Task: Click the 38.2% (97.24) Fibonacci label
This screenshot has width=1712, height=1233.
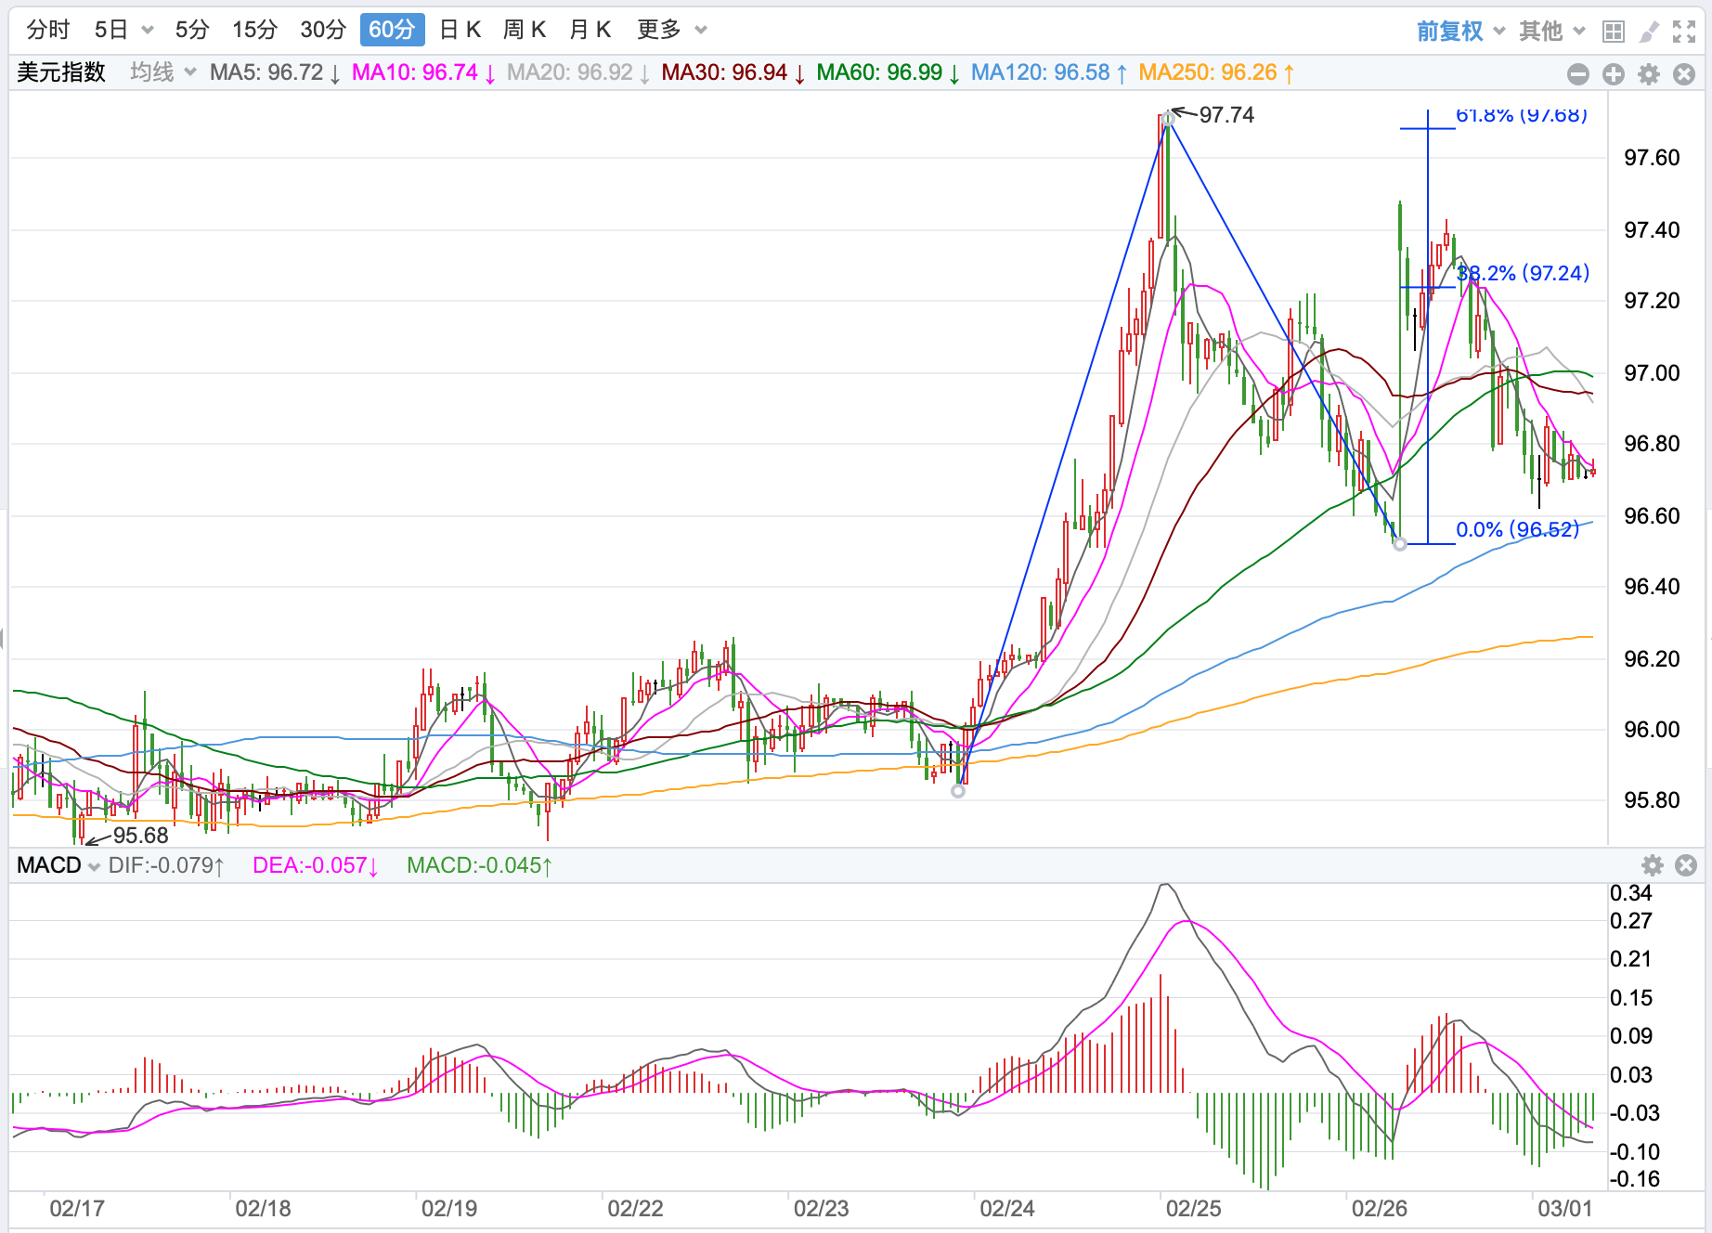Action: click(x=1523, y=273)
